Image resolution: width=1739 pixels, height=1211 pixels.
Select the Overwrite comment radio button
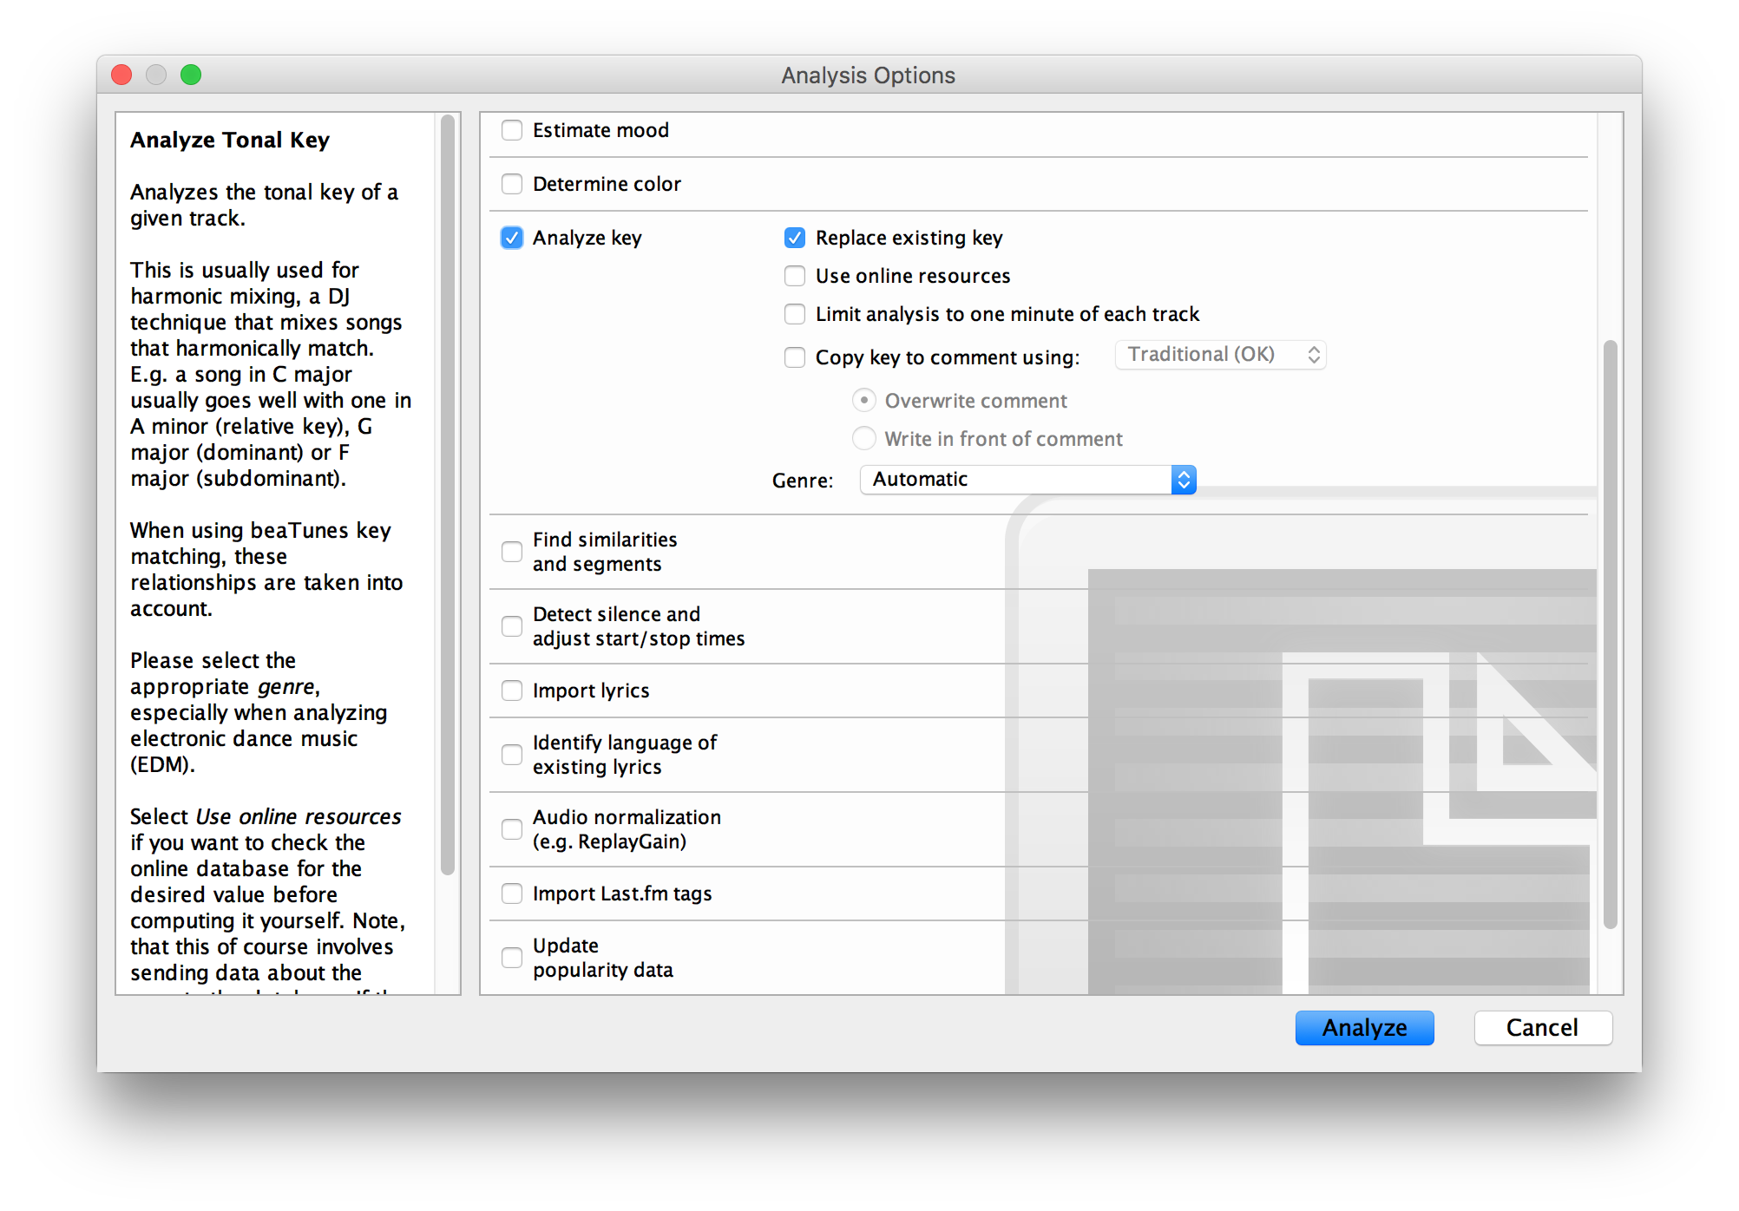click(864, 400)
